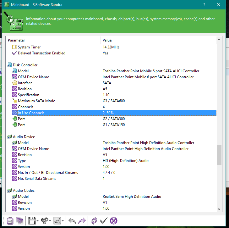Viewport: 229px width, 228px height.
Task: Select the Disk Controller section header
Action: click(25, 65)
